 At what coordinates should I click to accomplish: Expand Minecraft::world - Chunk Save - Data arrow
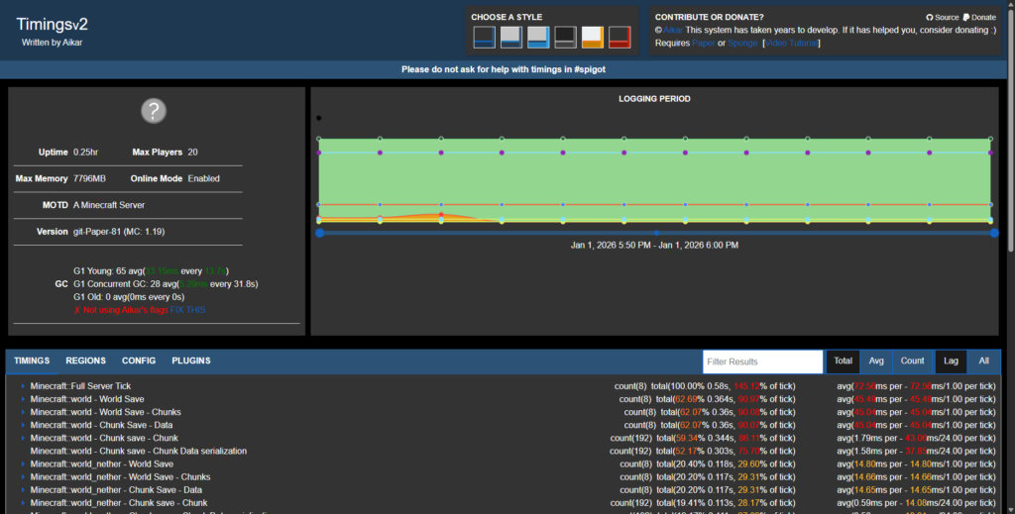24,426
